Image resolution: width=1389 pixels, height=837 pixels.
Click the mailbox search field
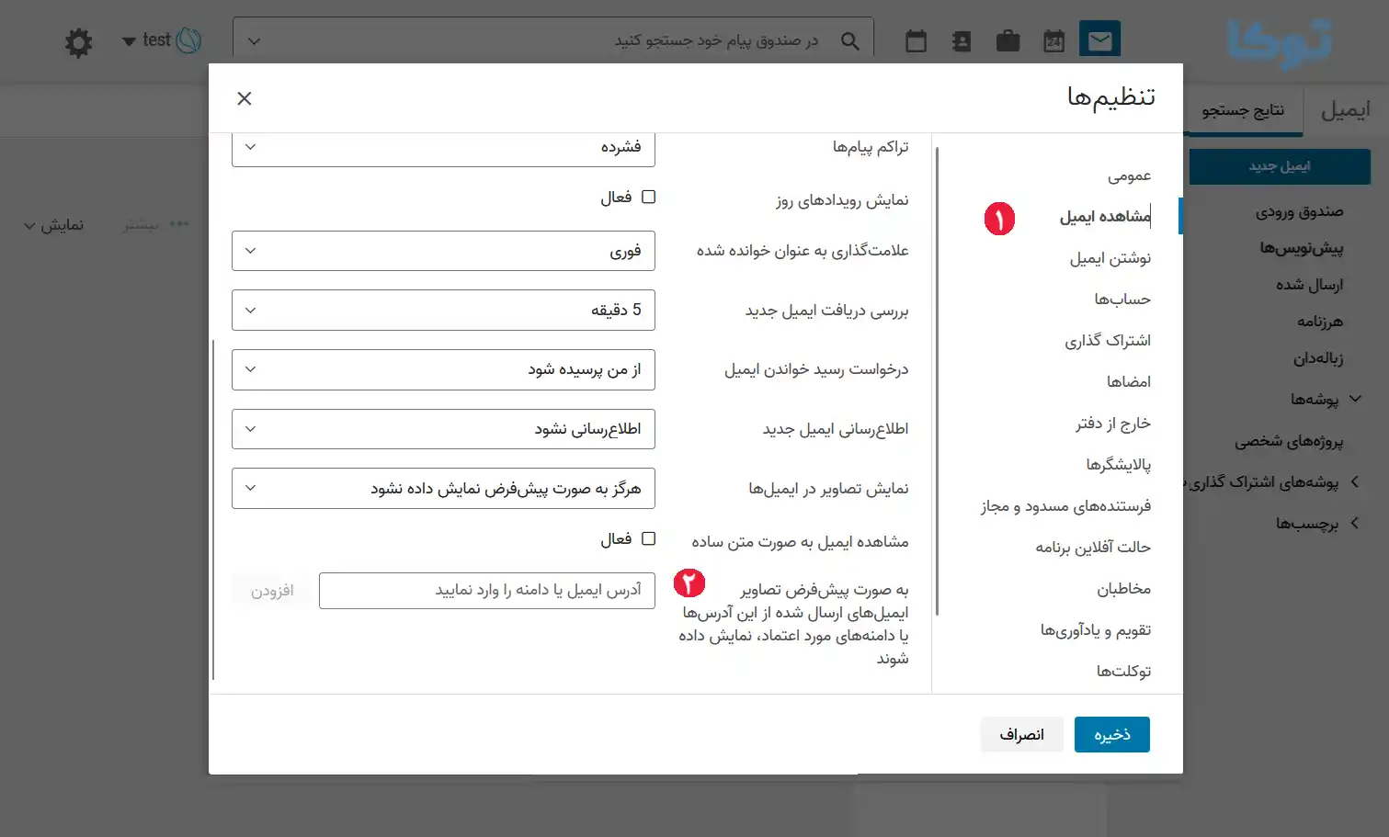coord(553,41)
